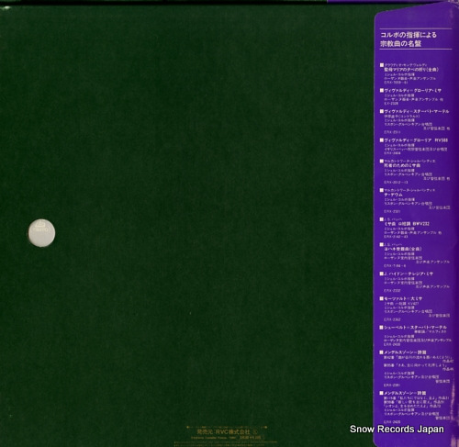This screenshot has width=459, height=447.
Task: Click the title 'テ・デウム'
Action: click(x=394, y=195)
